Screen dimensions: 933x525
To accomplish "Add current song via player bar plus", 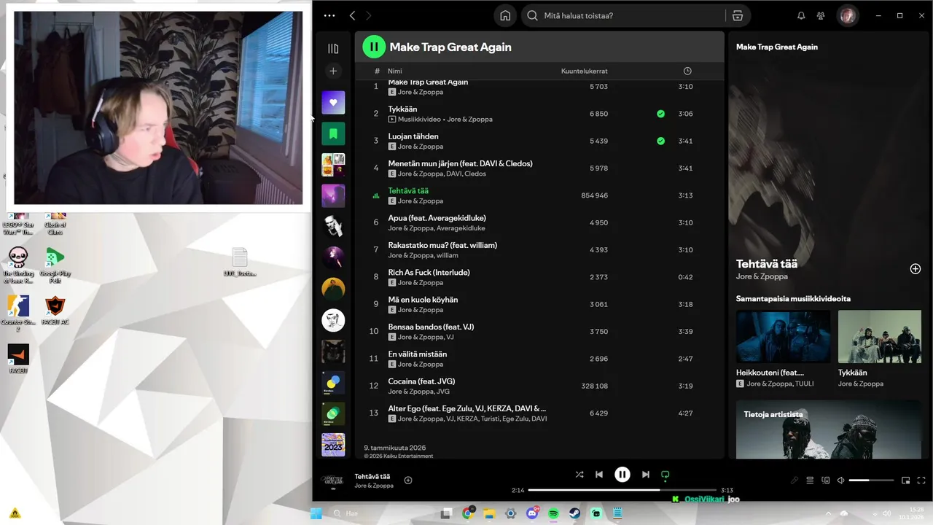I will (408, 480).
